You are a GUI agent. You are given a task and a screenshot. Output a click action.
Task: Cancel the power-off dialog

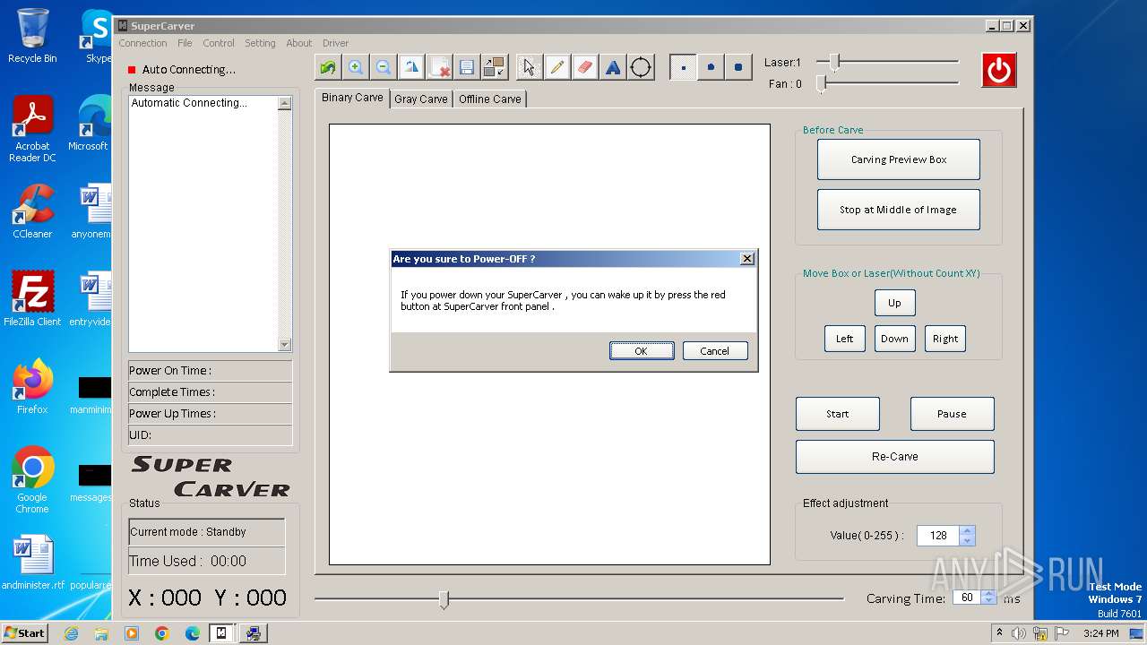(715, 351)
